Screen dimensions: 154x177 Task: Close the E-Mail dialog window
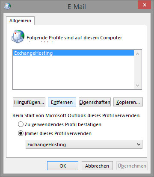click(144, 5)
